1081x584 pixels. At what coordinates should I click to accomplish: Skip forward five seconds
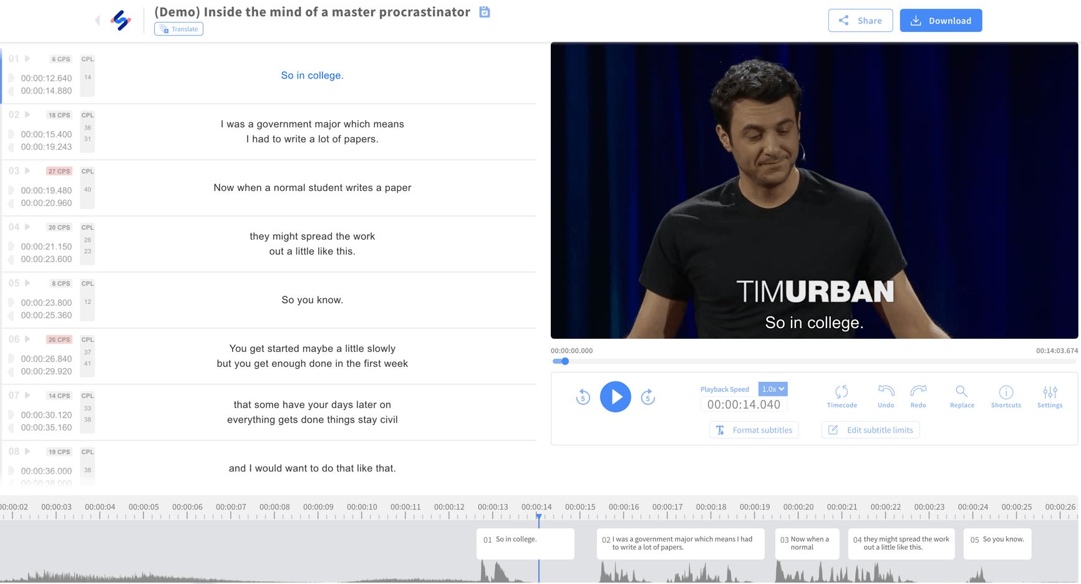coord(647,397)
